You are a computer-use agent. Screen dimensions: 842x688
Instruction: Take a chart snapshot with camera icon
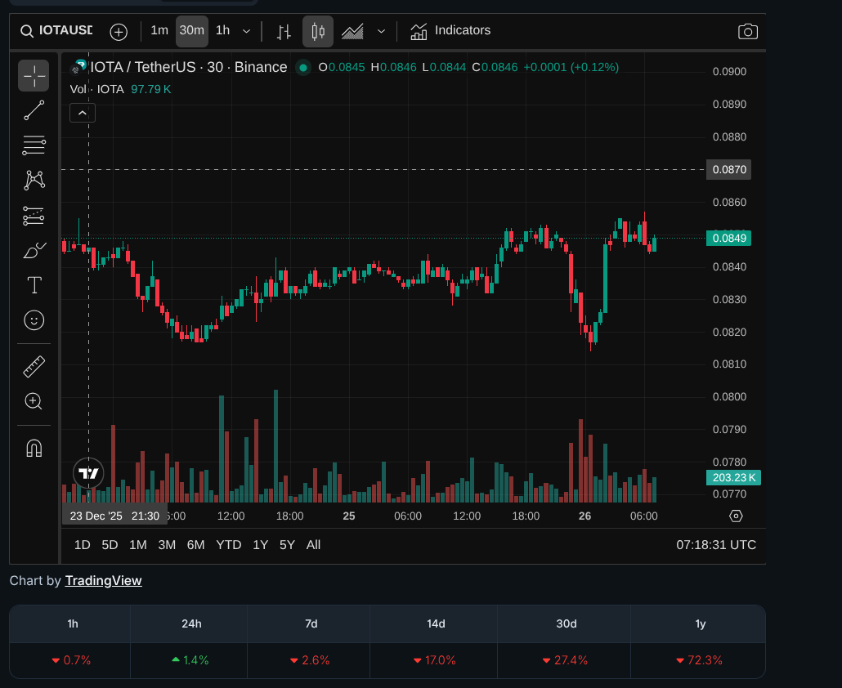(x=747, y=32)
